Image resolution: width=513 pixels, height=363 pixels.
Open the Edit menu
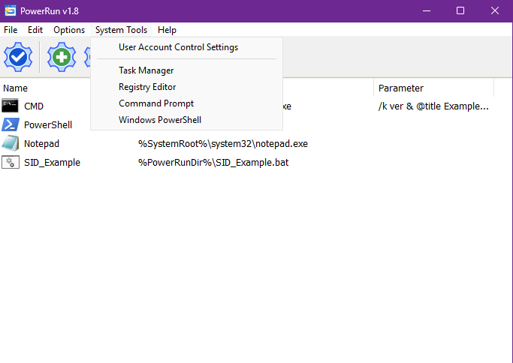tap(35, 30)
